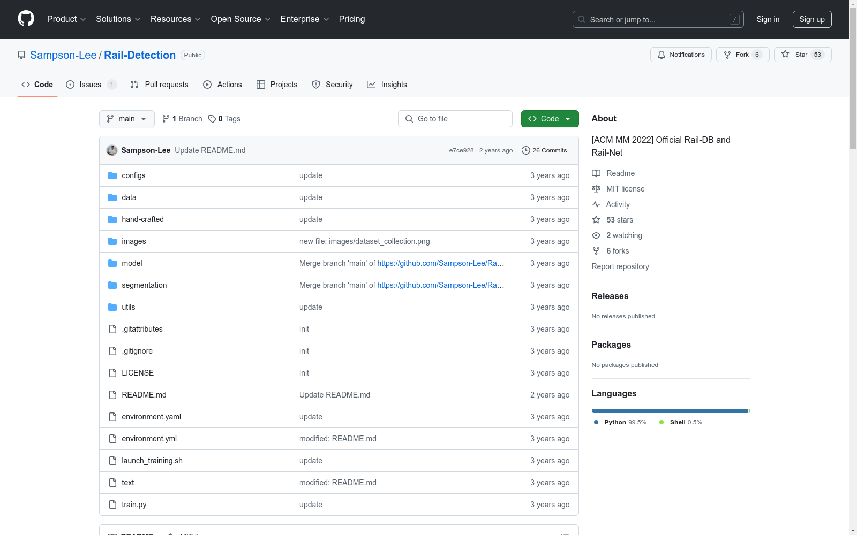Switch to the Security tab
857x535 pixels.
(332, 85)
